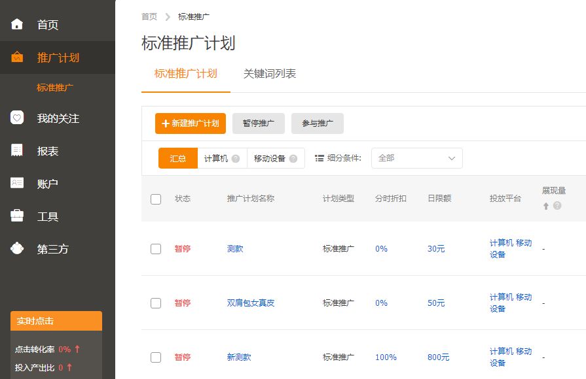Click the 细分条件 filter list icon
Image resolution: width=586 pixels, height=379 pixels.
pos(320,157)
